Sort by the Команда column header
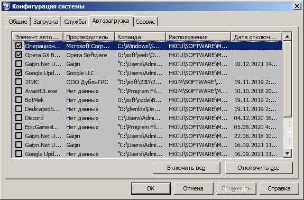This screenshot has width=304, height=200. point(140,37)
